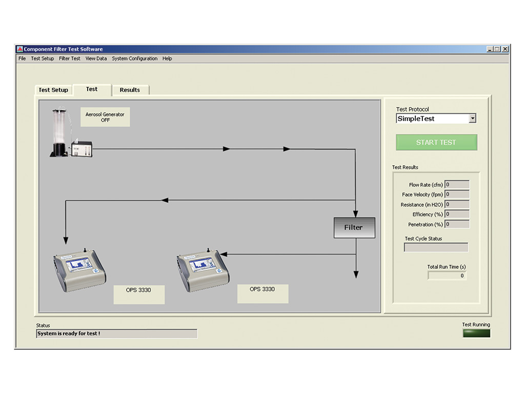Click the Test Running indicator light
Screen dimensions: 525x394
pyautogui.click(x=476, y=333)
